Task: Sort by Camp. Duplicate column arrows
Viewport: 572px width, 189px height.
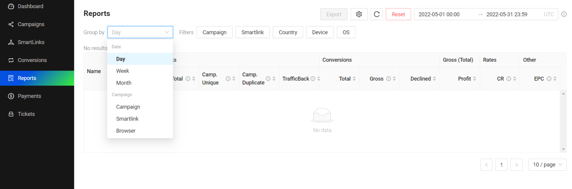Action: pyautogui.click(x=274, y=79)
